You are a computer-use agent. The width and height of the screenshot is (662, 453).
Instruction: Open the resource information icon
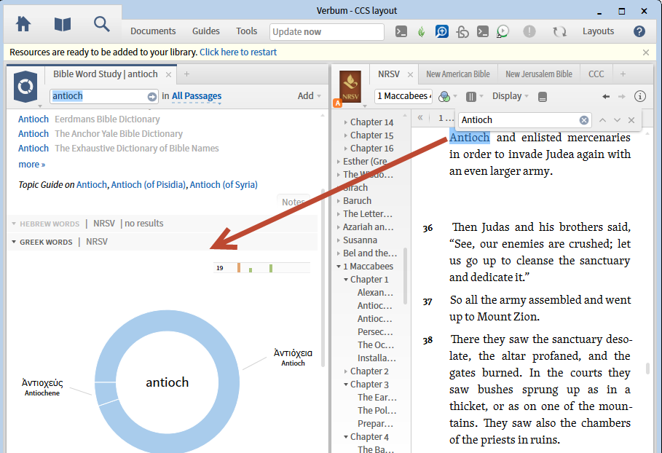(x=640, y=96)
